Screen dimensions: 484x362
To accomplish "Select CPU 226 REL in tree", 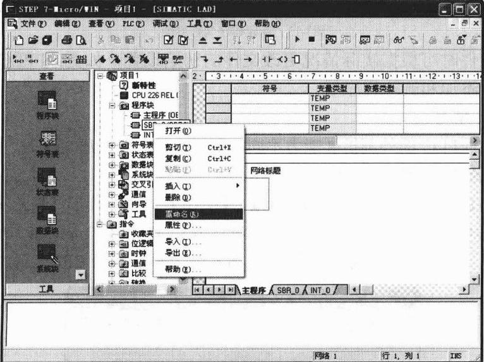I will [155, 95].
